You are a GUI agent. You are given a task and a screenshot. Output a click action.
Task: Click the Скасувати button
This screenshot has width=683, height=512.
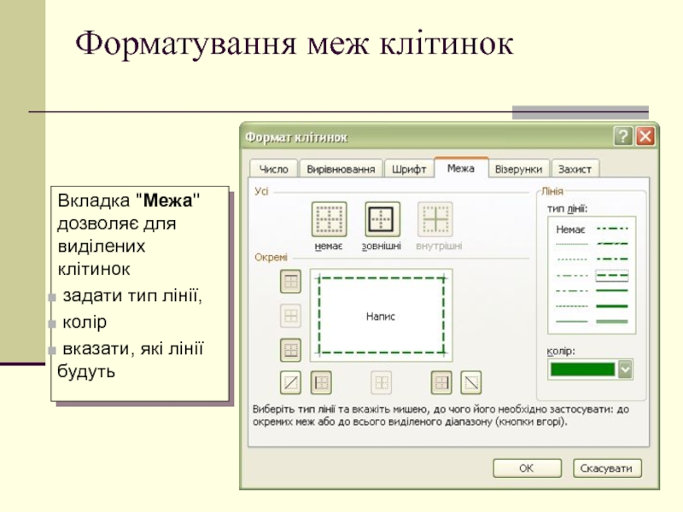point(606,468)
